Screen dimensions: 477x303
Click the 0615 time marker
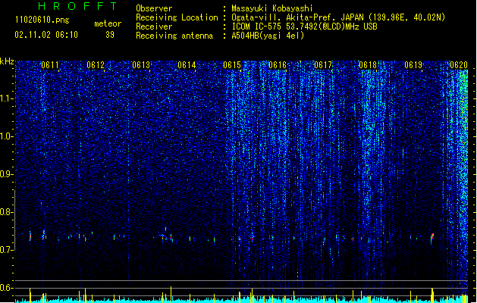[x=232, y=65]
